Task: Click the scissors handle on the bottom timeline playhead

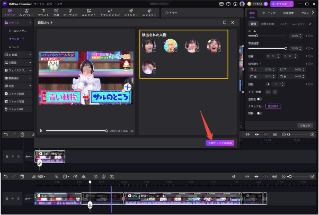Action: pos(90,205)
